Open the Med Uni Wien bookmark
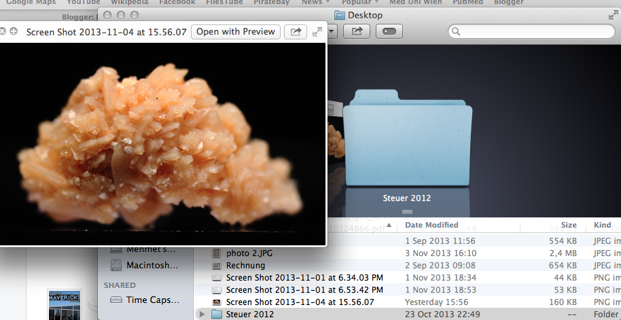 (x=415, y=2)
